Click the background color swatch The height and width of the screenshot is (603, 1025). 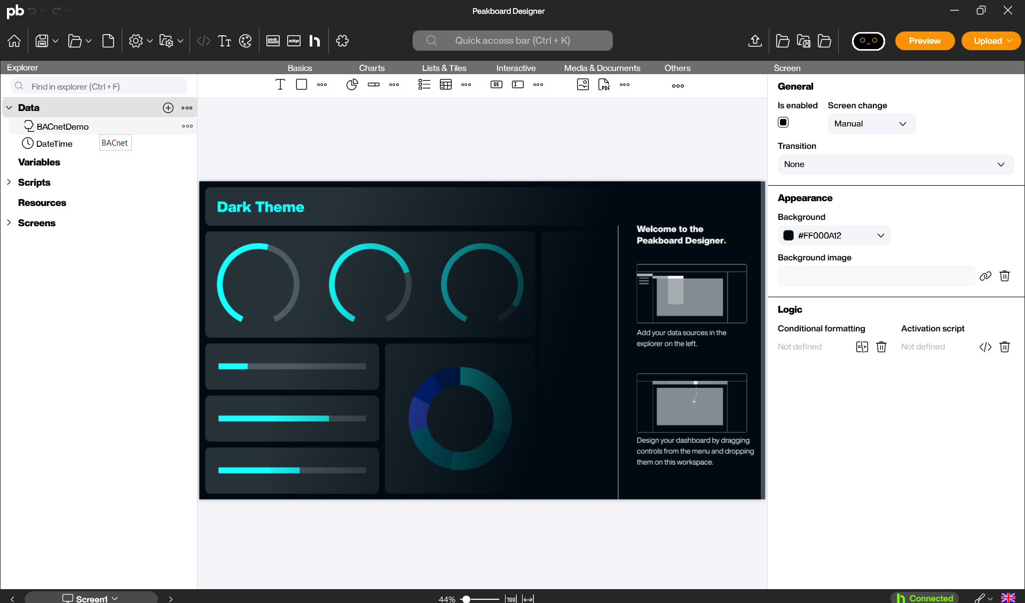coord(789,235)
